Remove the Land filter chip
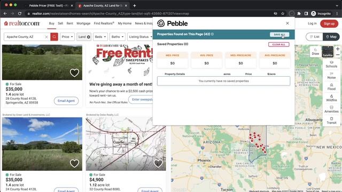The width and height of the screenshot is (342, 192). 88,37
